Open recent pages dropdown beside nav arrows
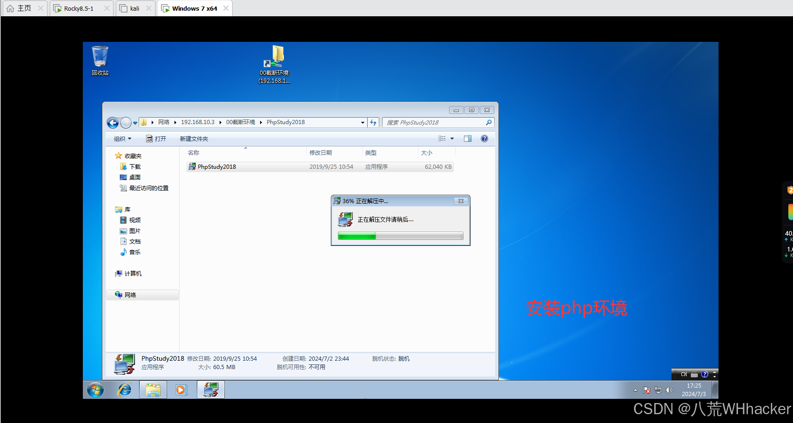 coord(135,123)
